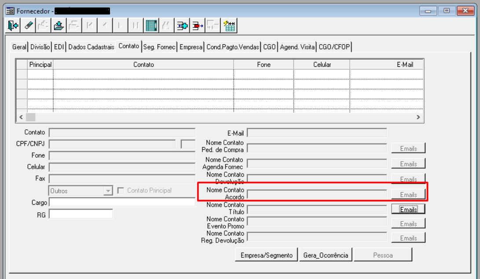
Task: Open the Dados Cadastrais tab
Action: click(x=91, y=47)
